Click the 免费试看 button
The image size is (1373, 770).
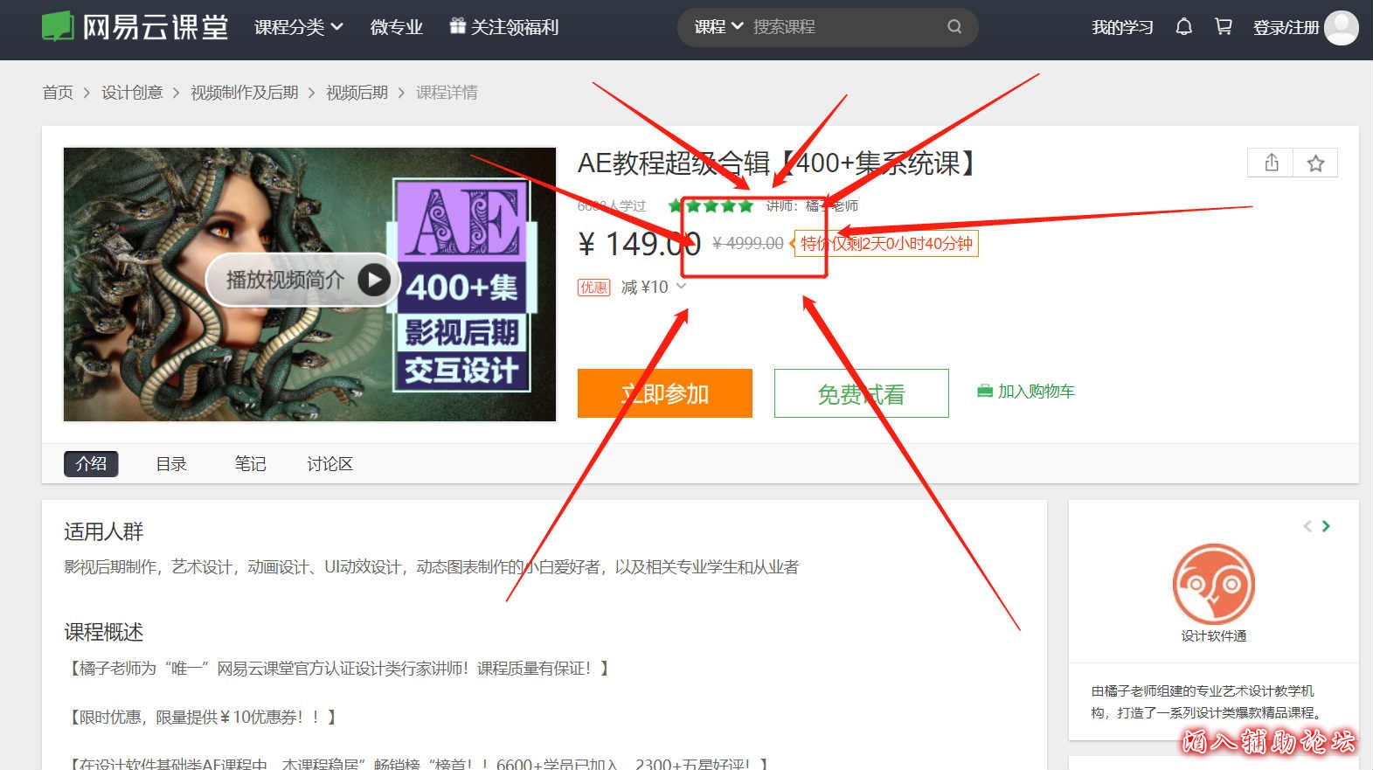[862, 393]
